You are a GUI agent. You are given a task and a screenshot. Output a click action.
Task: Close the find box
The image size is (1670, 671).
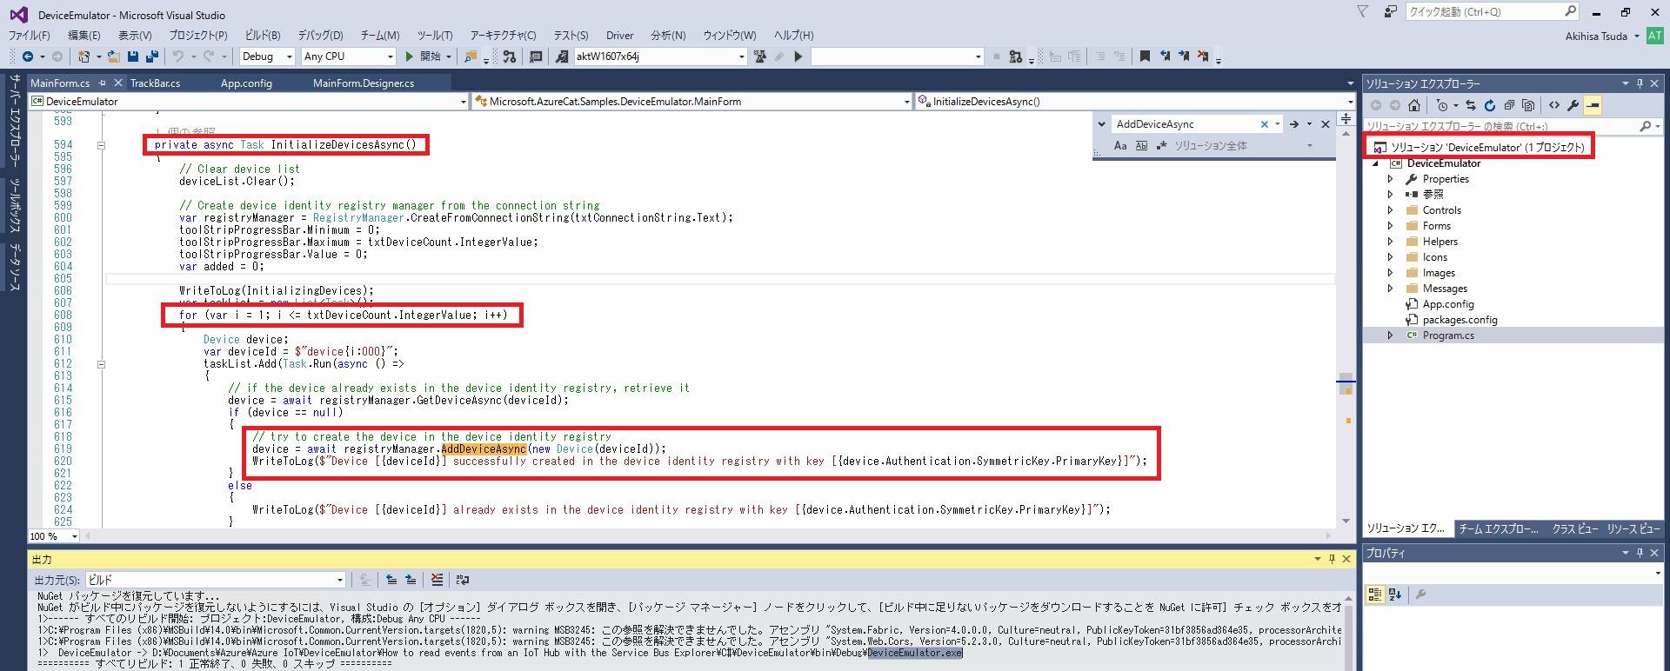pos(1326,124)
